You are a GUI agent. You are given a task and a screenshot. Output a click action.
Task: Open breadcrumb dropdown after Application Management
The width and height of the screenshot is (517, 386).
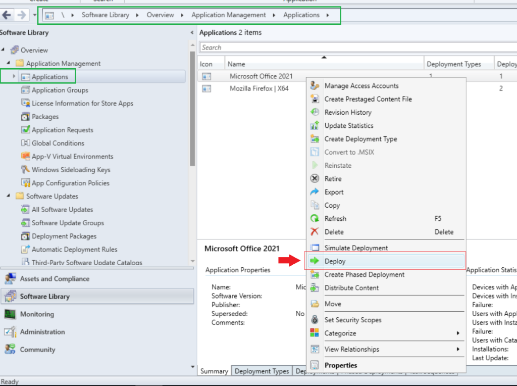pyautogui.click(x=274, y=15)
